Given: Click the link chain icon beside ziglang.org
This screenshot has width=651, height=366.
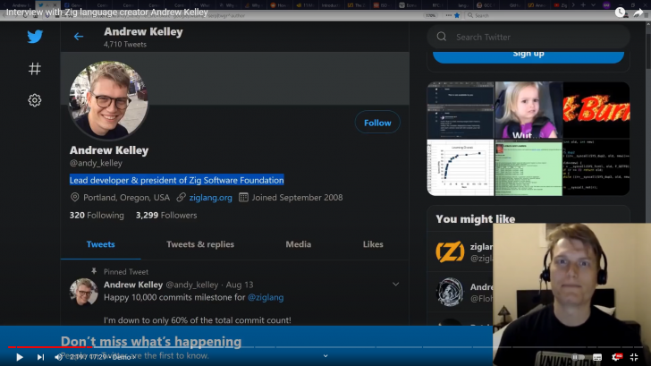Looking at the screenshot, I should (181, 197).
